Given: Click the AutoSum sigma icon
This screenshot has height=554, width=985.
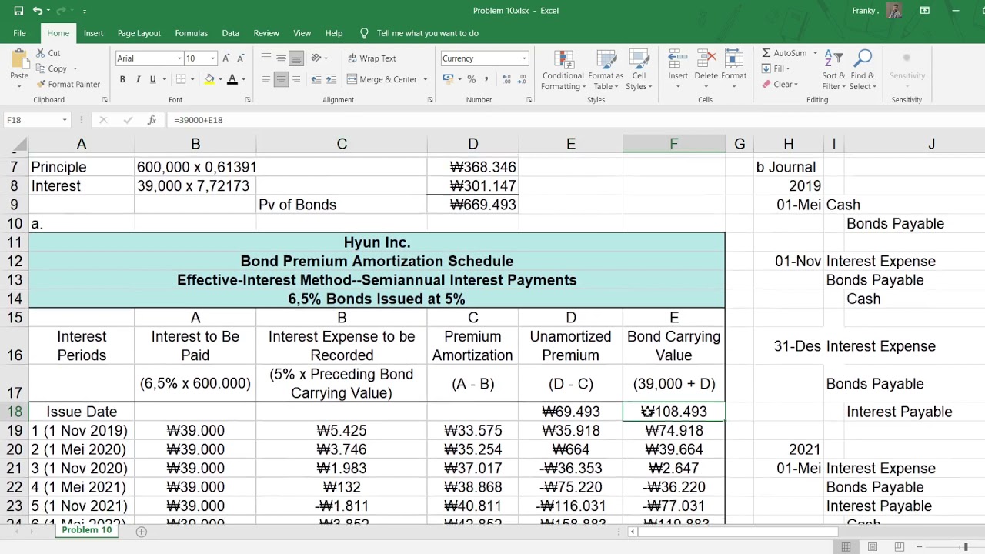Looking at the screenshot, I should click(x=766, y=53).
